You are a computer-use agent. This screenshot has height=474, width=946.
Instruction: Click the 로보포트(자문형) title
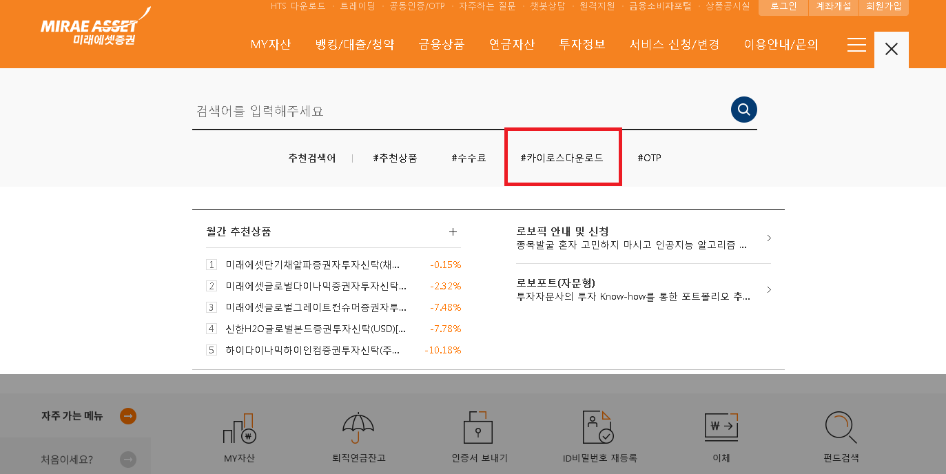(x=555, y=283)
